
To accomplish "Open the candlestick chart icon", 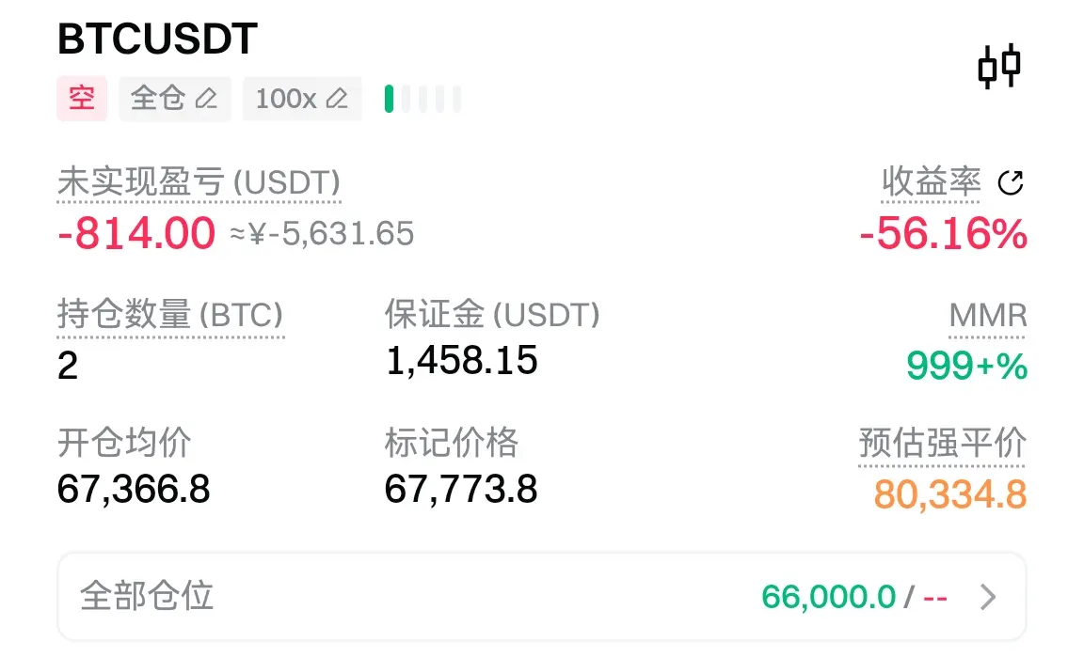I will point(999,67).
